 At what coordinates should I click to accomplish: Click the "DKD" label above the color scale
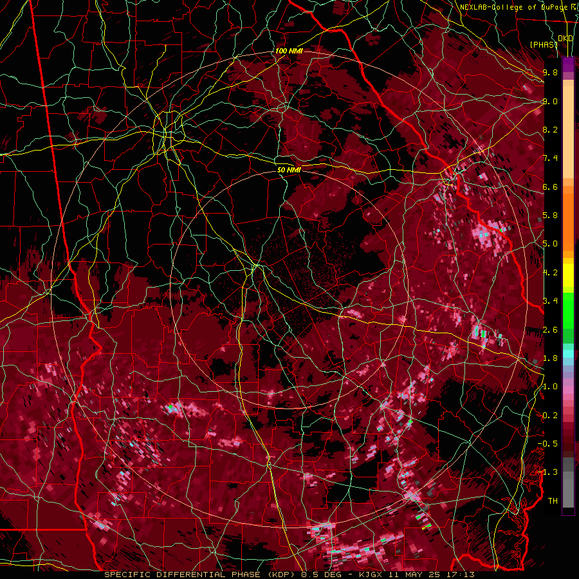point(565,39)
